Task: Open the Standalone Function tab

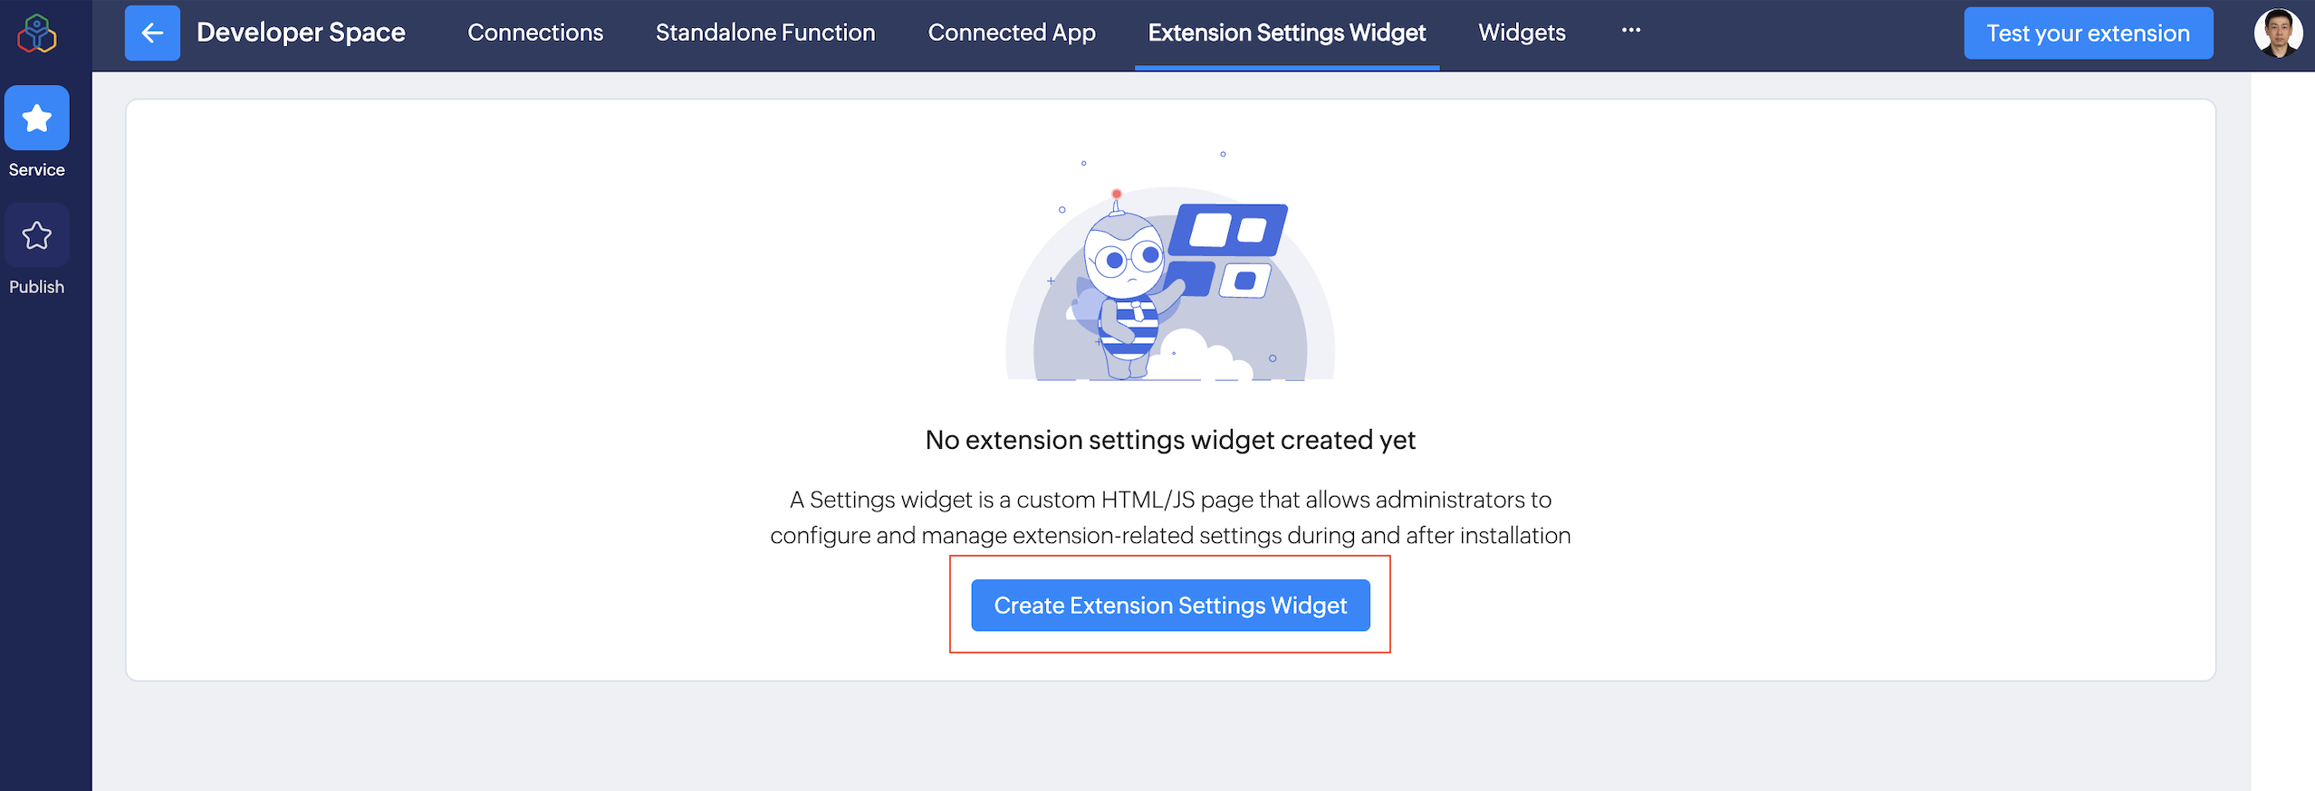Action: [765, 33]
